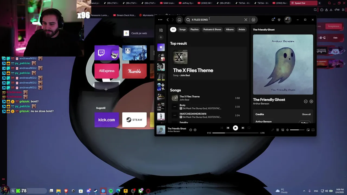Viewport: 347px width, 195px height.
Task: Open the play queue
Action: click(278, 130)
